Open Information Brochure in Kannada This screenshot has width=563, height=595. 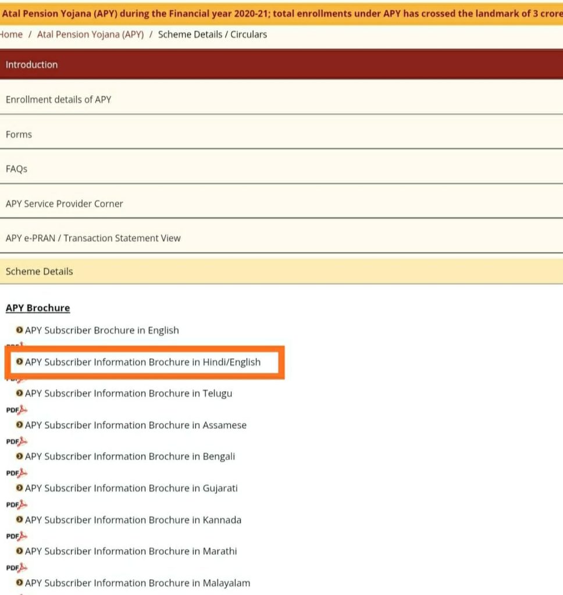tap(133, 520)
